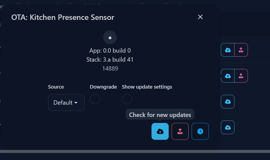Close the OTA Kitchen Presence Sensor dialog
The width and height of the screenshot is (270, 160).
(x=200, y=17)
